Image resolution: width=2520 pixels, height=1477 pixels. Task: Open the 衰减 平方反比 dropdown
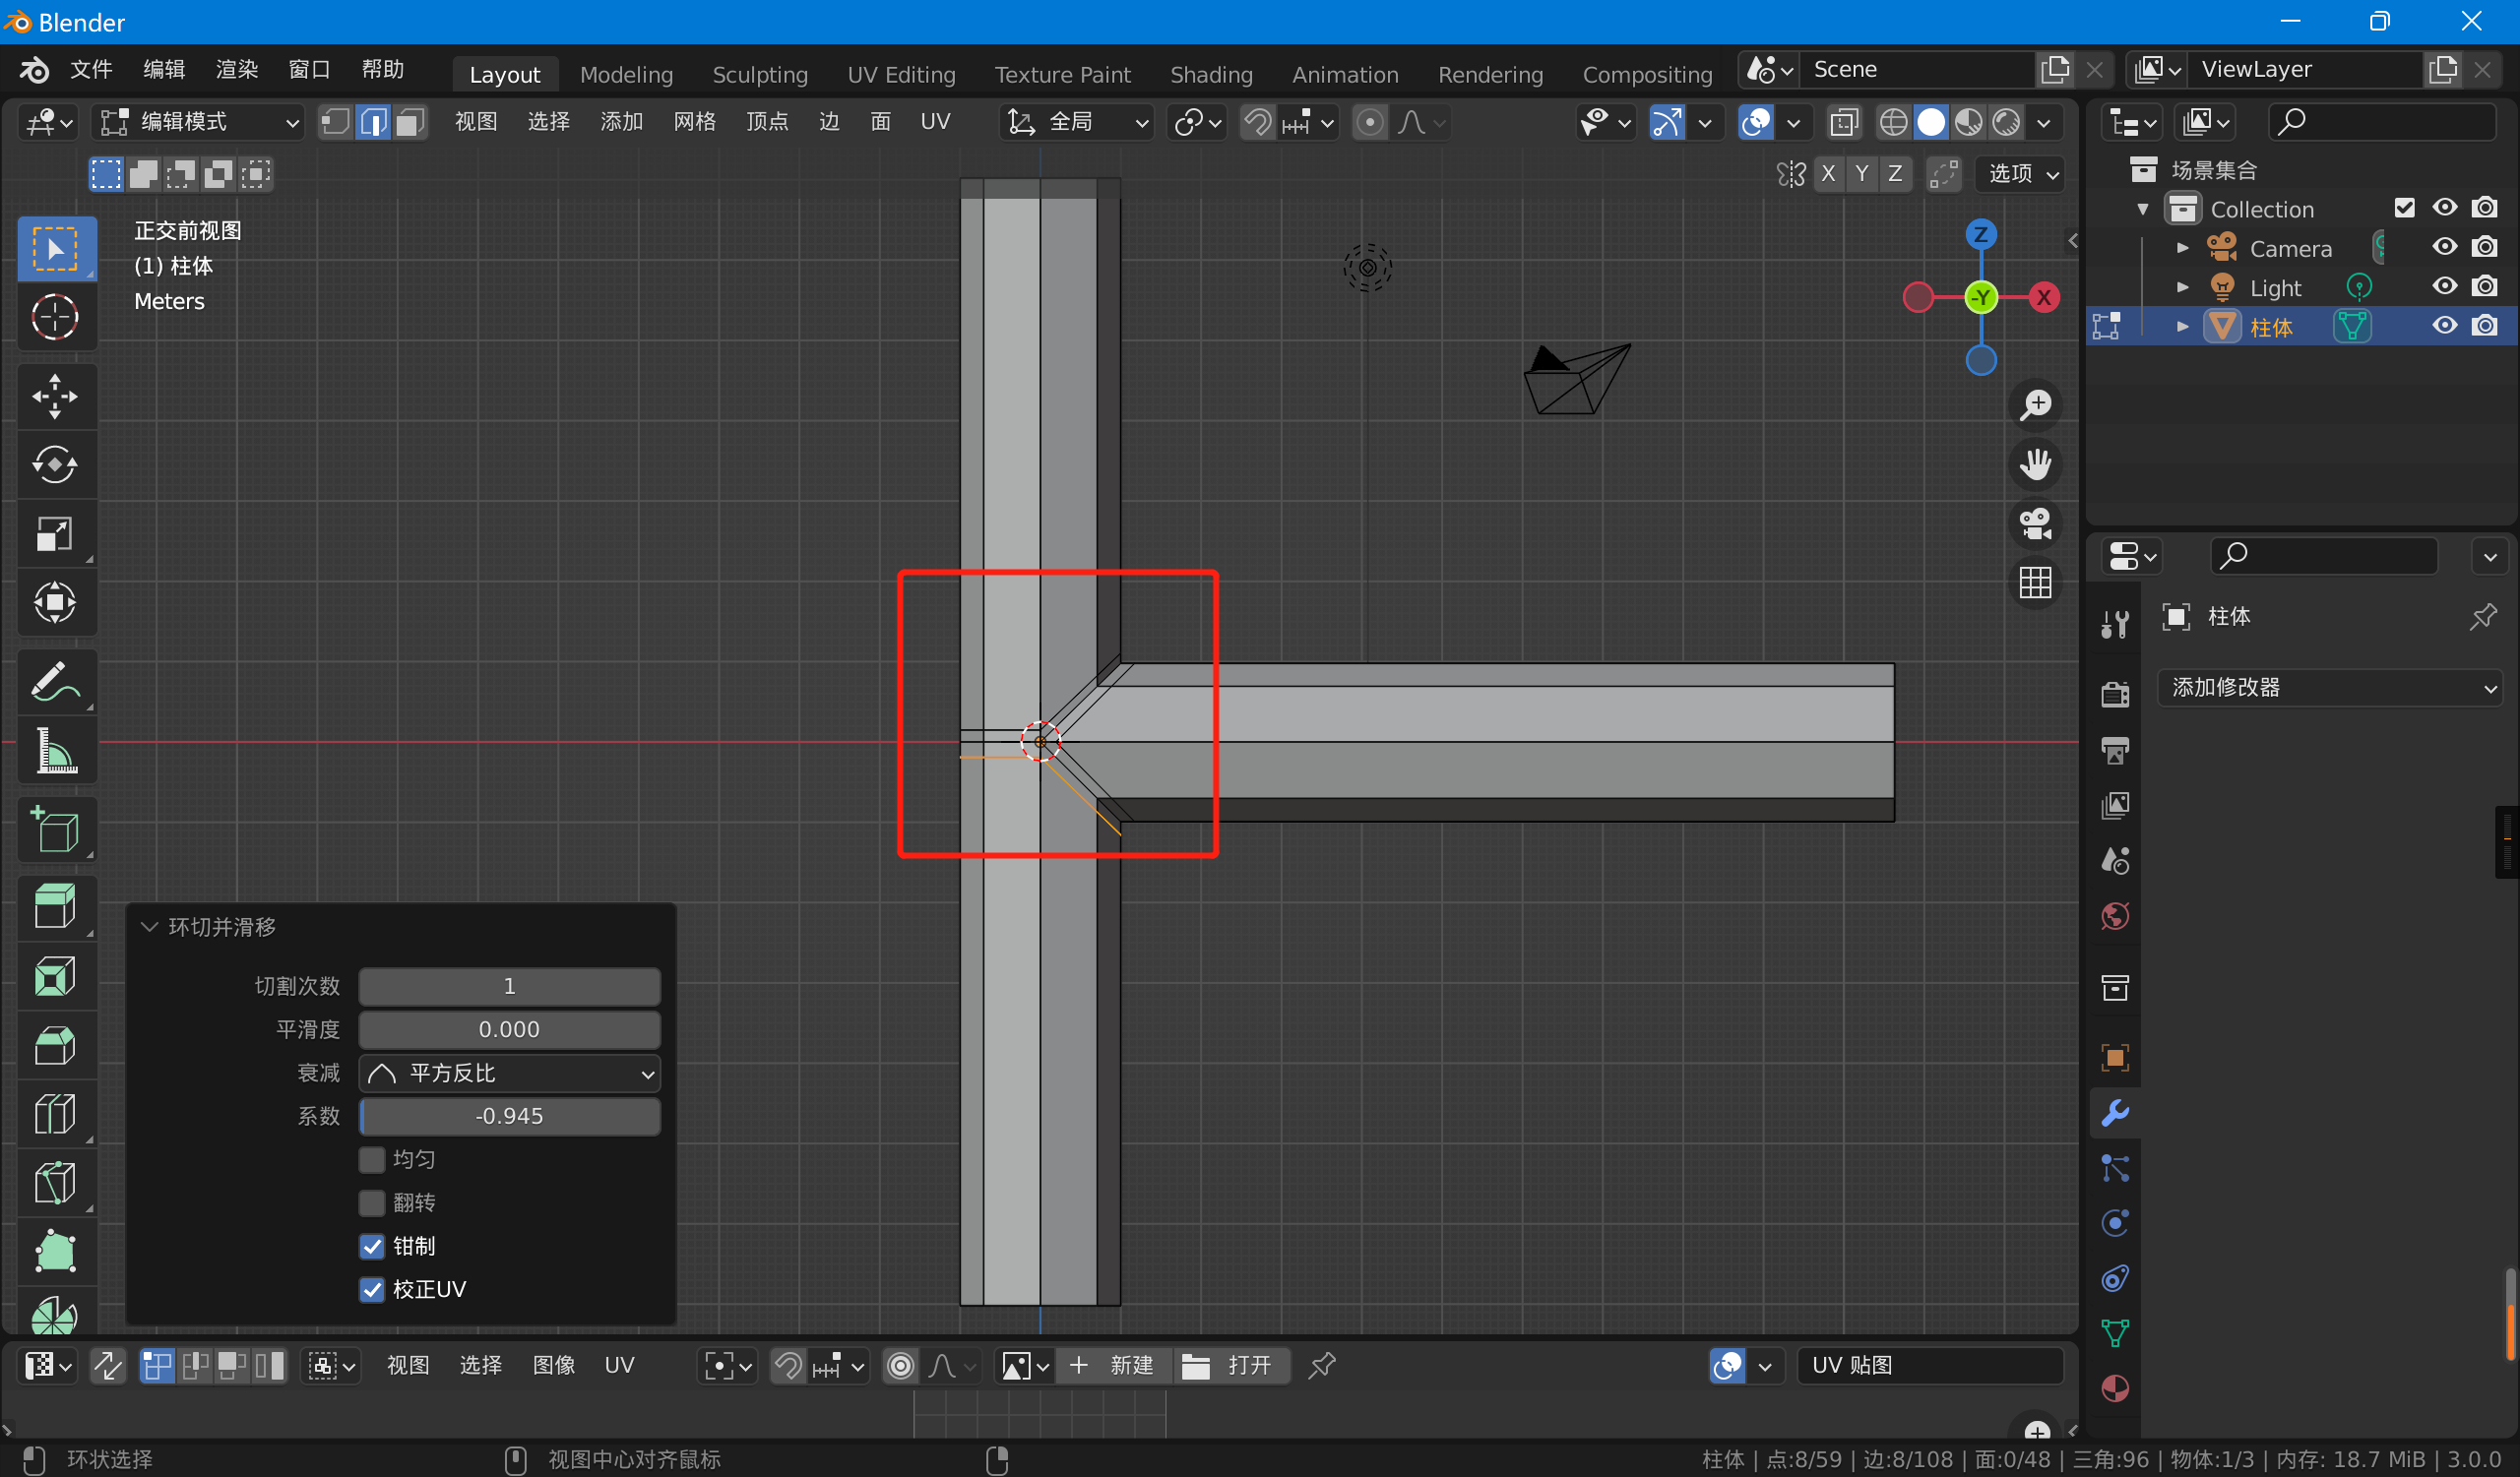click(x=509, y=1074)
